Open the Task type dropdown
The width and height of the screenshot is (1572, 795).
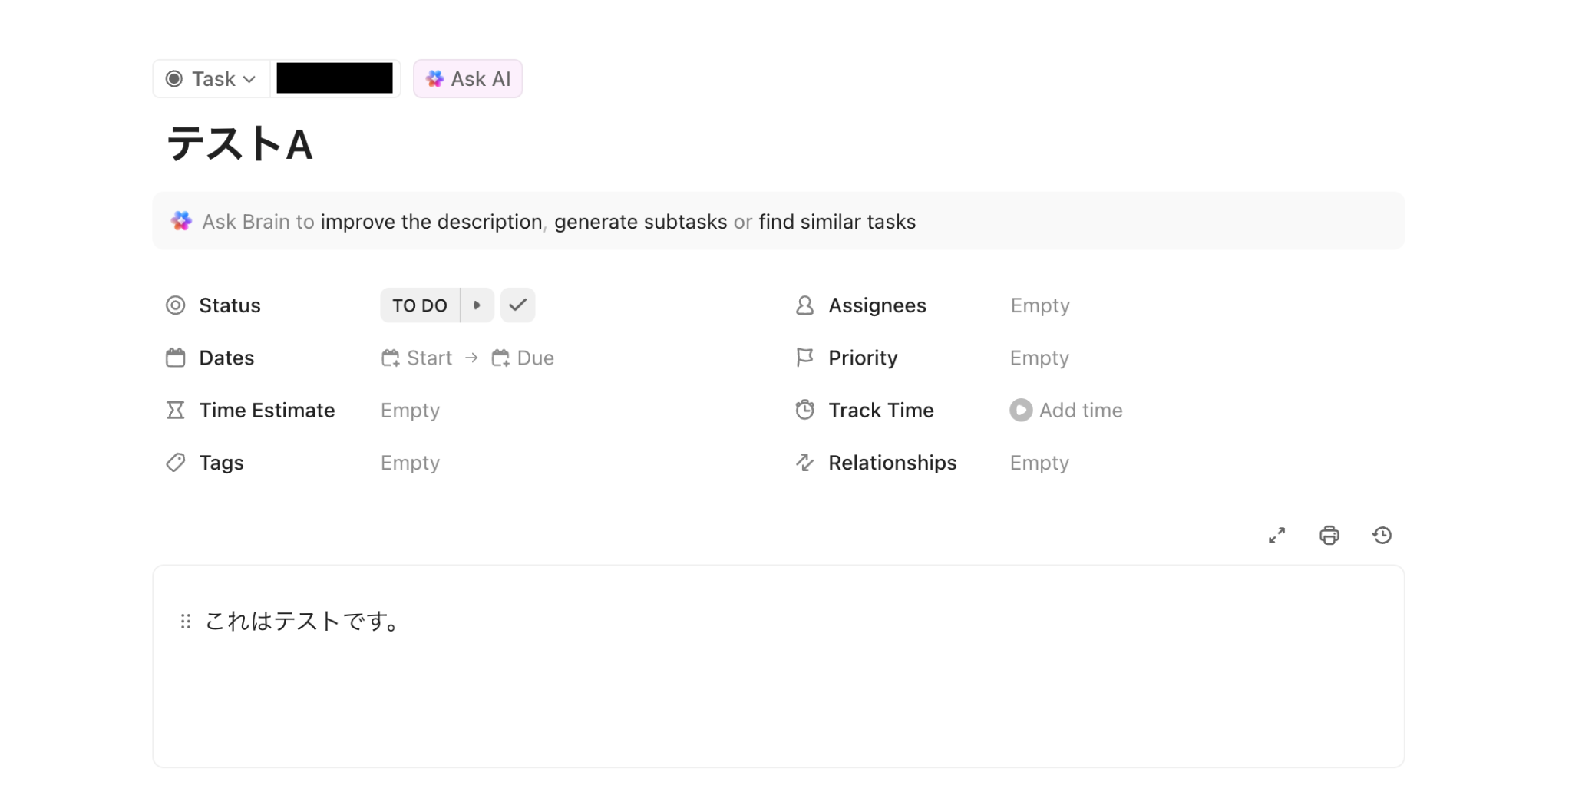pos(211,79)
